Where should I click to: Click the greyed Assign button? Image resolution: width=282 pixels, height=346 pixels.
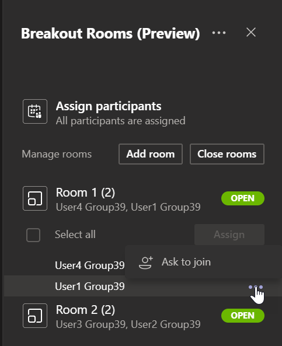(x=229, y=235)
